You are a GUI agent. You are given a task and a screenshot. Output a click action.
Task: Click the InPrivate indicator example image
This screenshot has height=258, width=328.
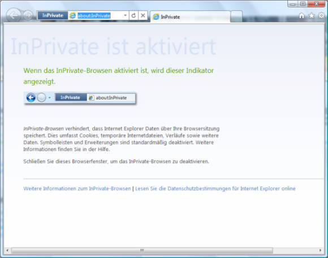coord(80,98)
